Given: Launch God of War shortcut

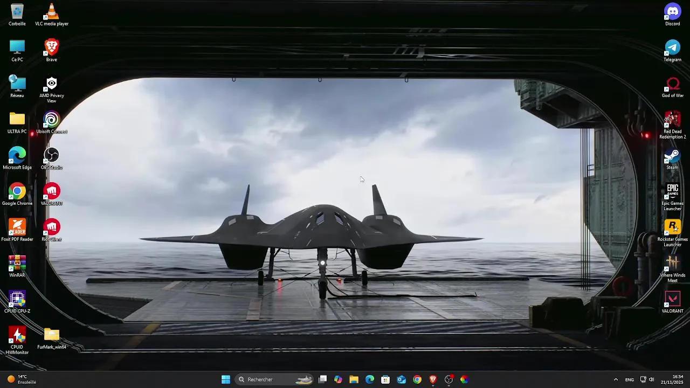Looking at the screenshot, I should pyautogui.click(x=673, y=87).
